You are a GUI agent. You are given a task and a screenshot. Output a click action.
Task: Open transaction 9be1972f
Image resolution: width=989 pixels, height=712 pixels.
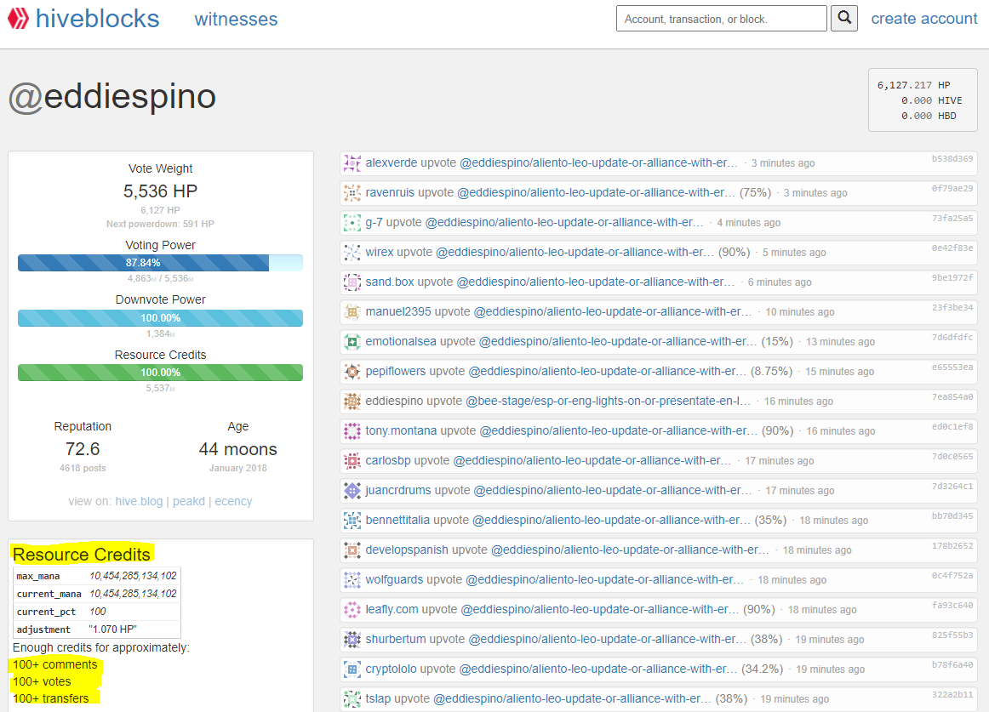click(x=952, y=277)
